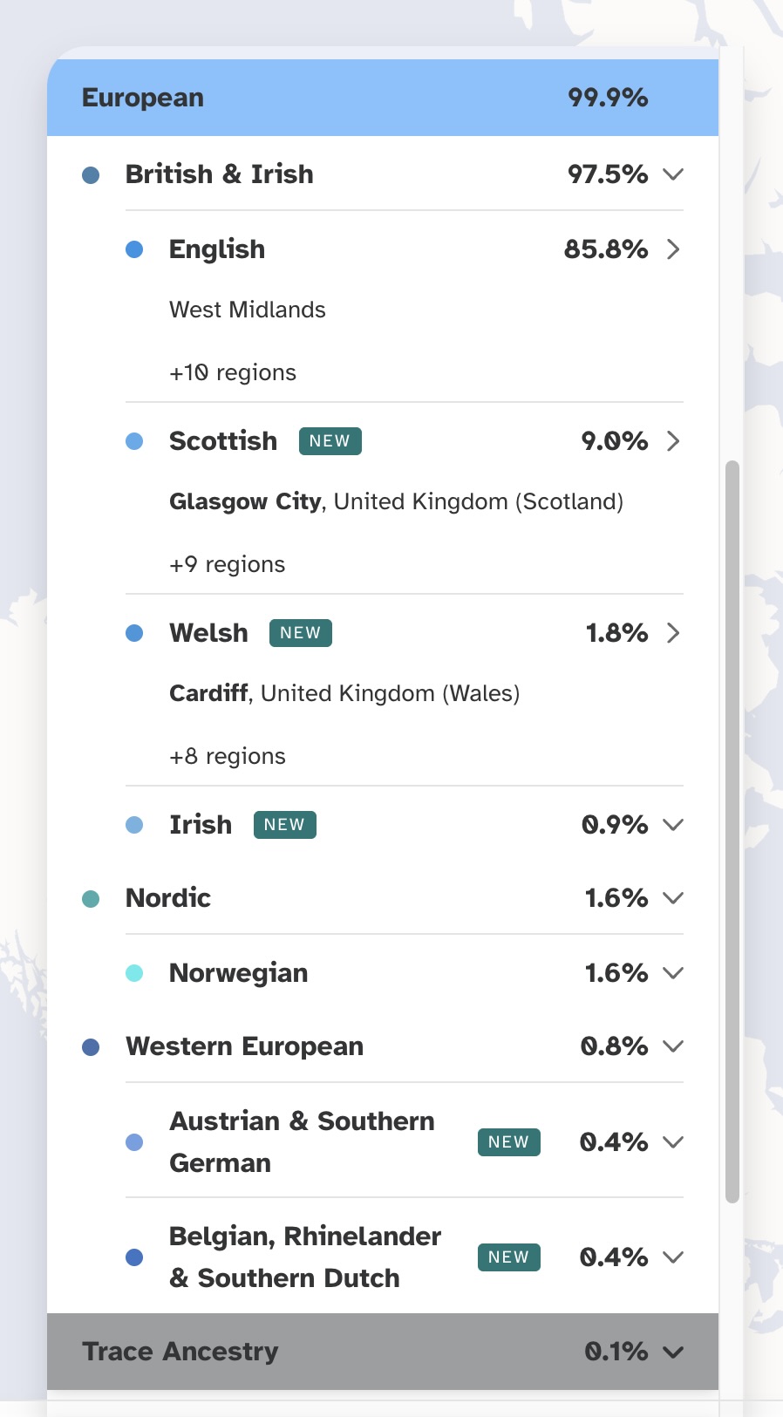Open Welsh details arrow
Image resolution: width=783 pixels, height=1417 pixels.
point(672,633)
